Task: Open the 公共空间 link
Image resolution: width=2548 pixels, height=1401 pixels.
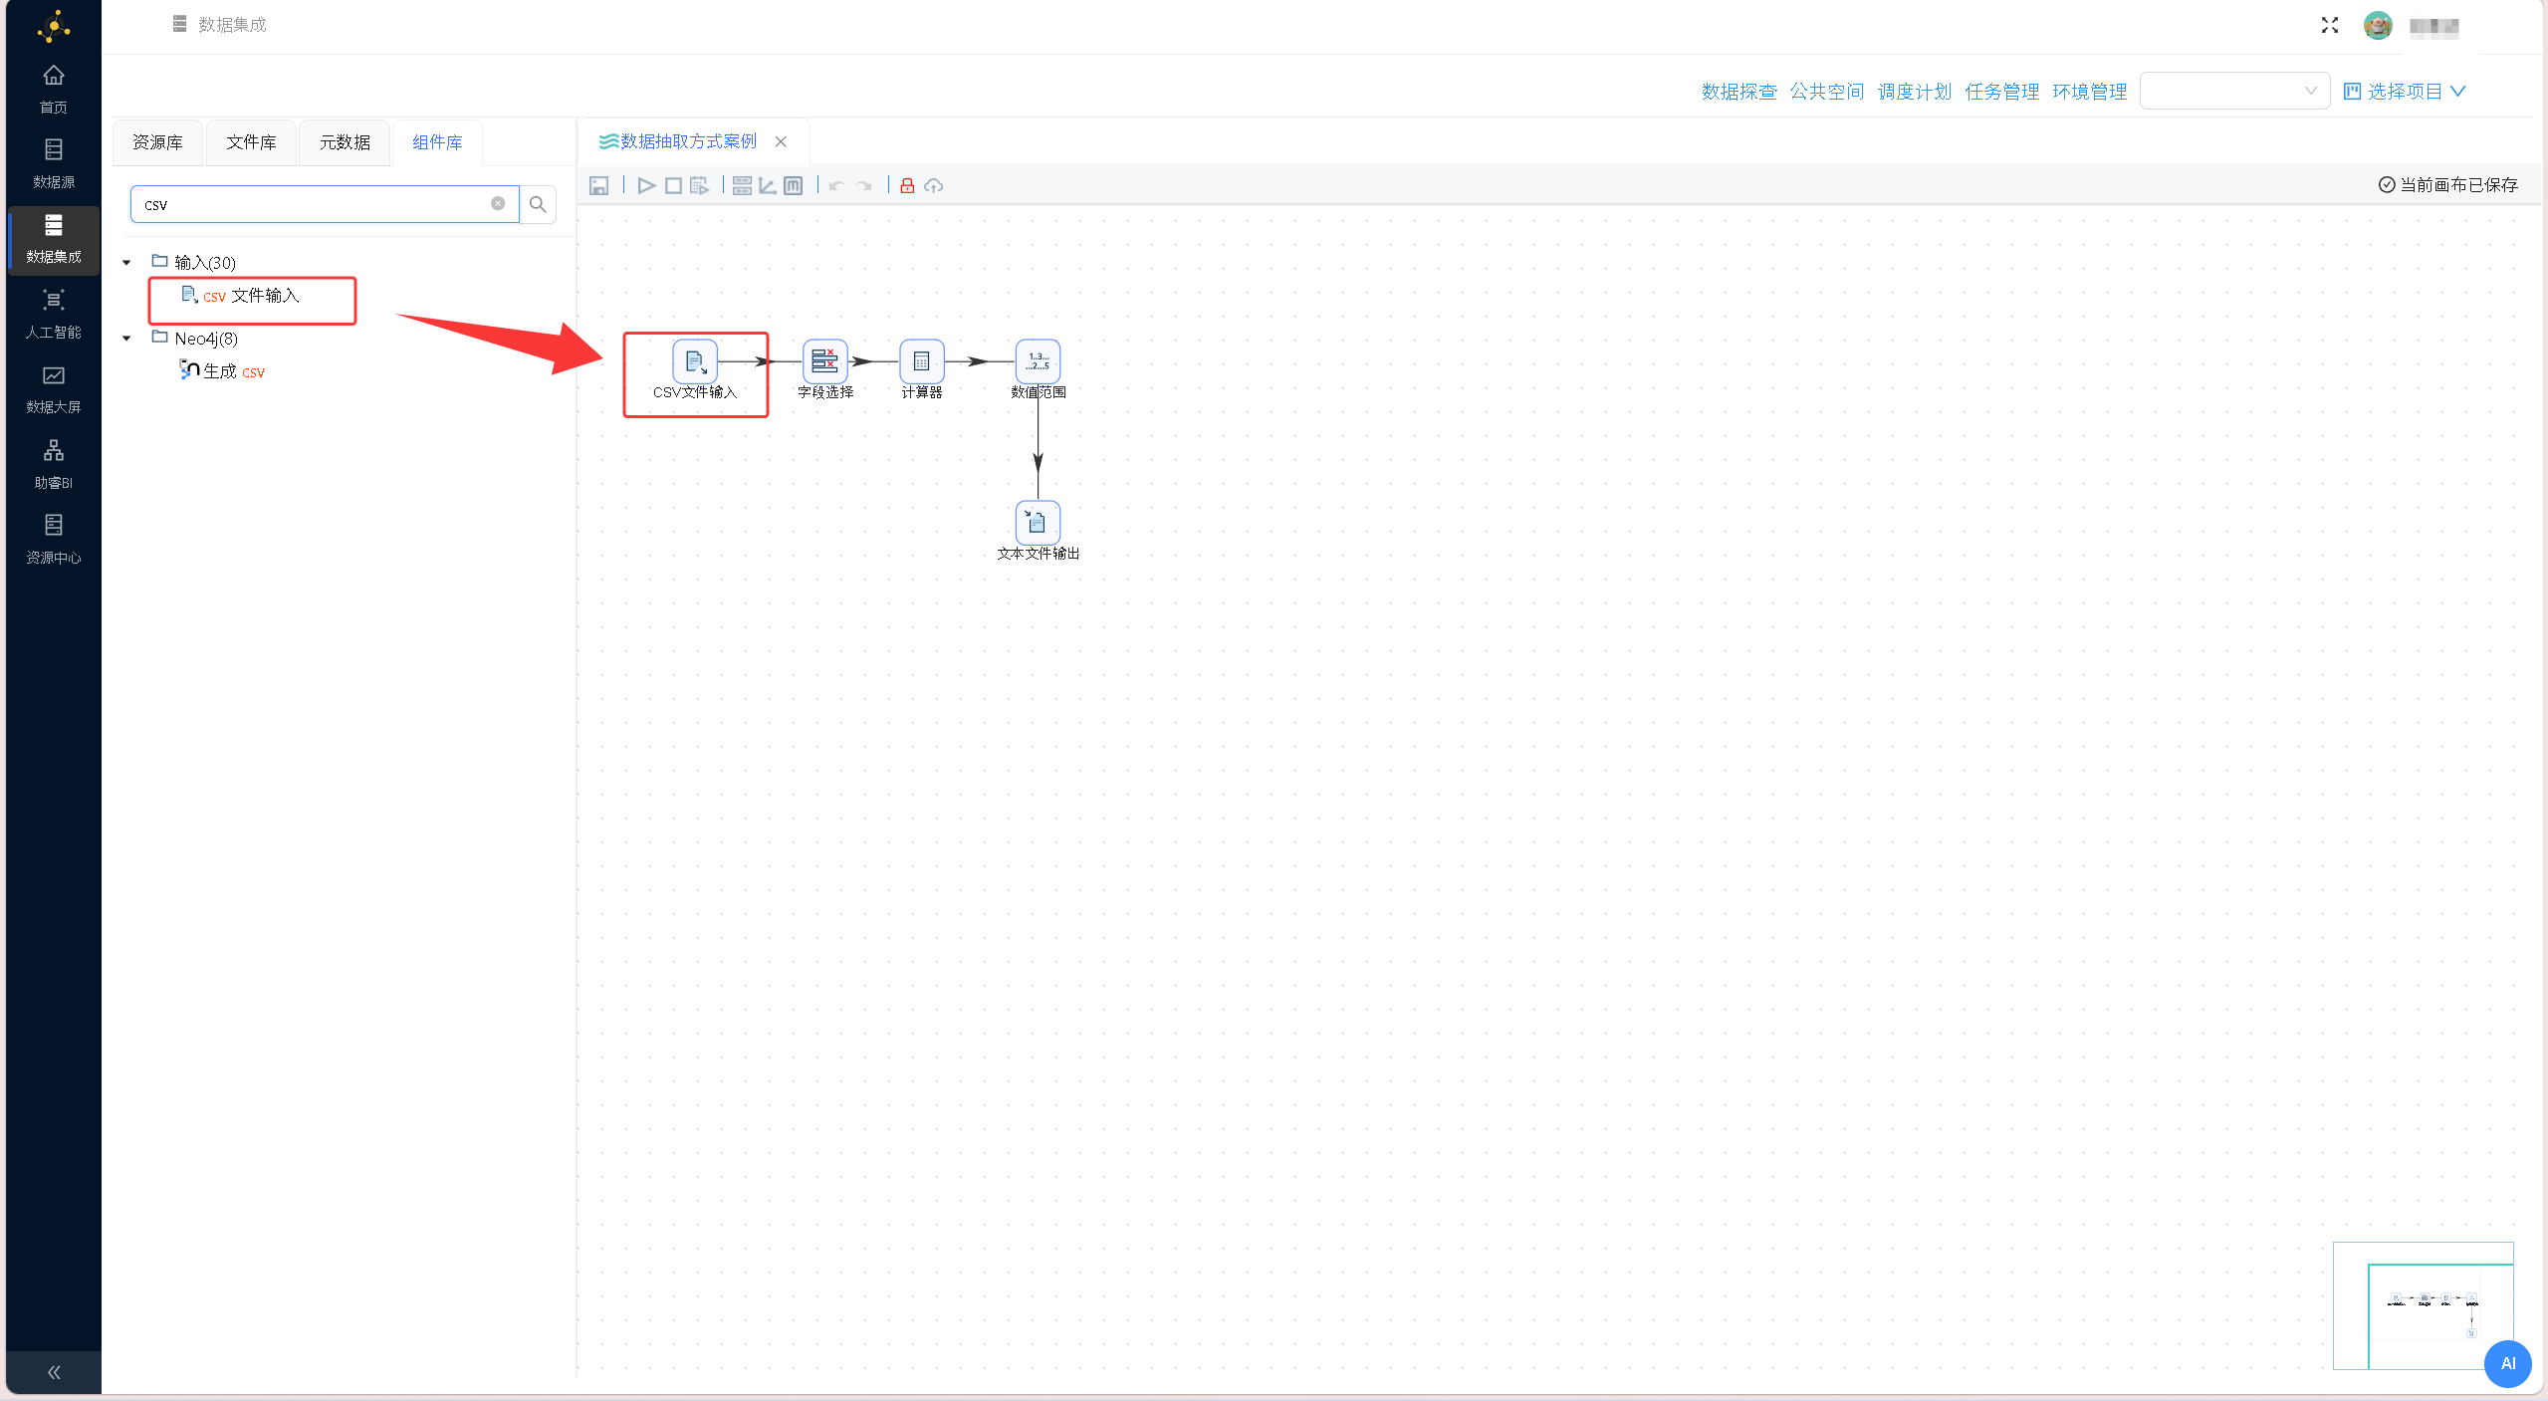Action: point(1827,92)
